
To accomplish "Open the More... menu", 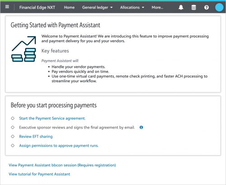I will click(x=157, y=7).
